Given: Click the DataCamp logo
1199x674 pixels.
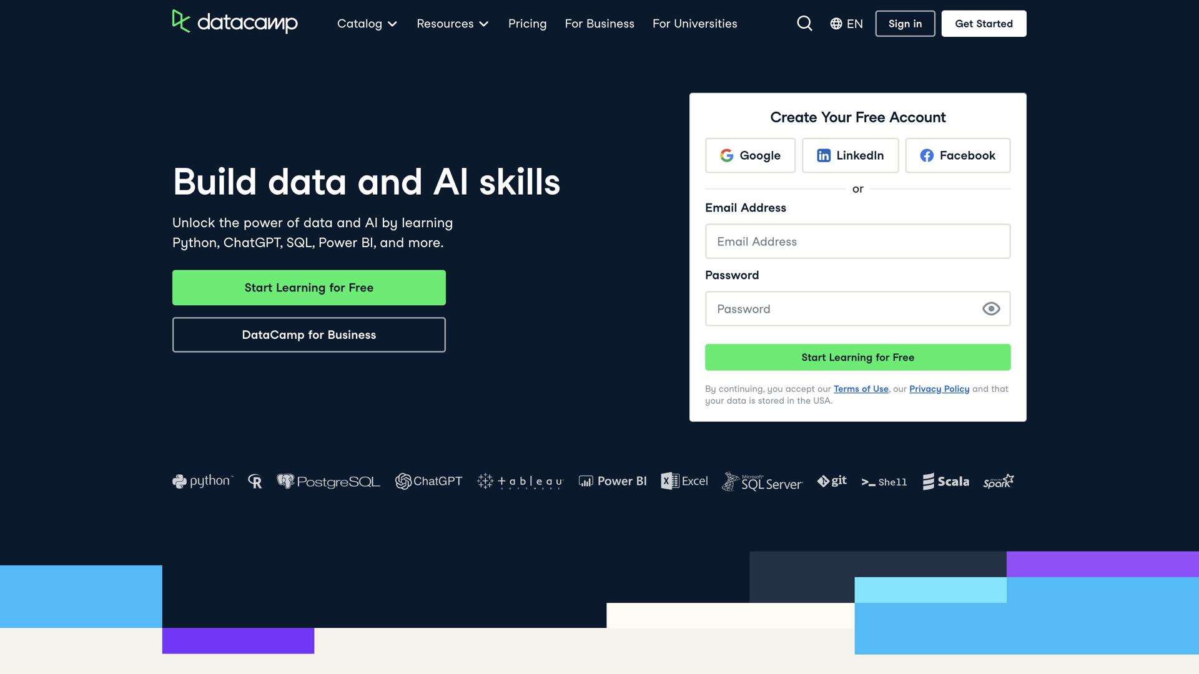Looking at the screenshot, I should click(235, 23).
